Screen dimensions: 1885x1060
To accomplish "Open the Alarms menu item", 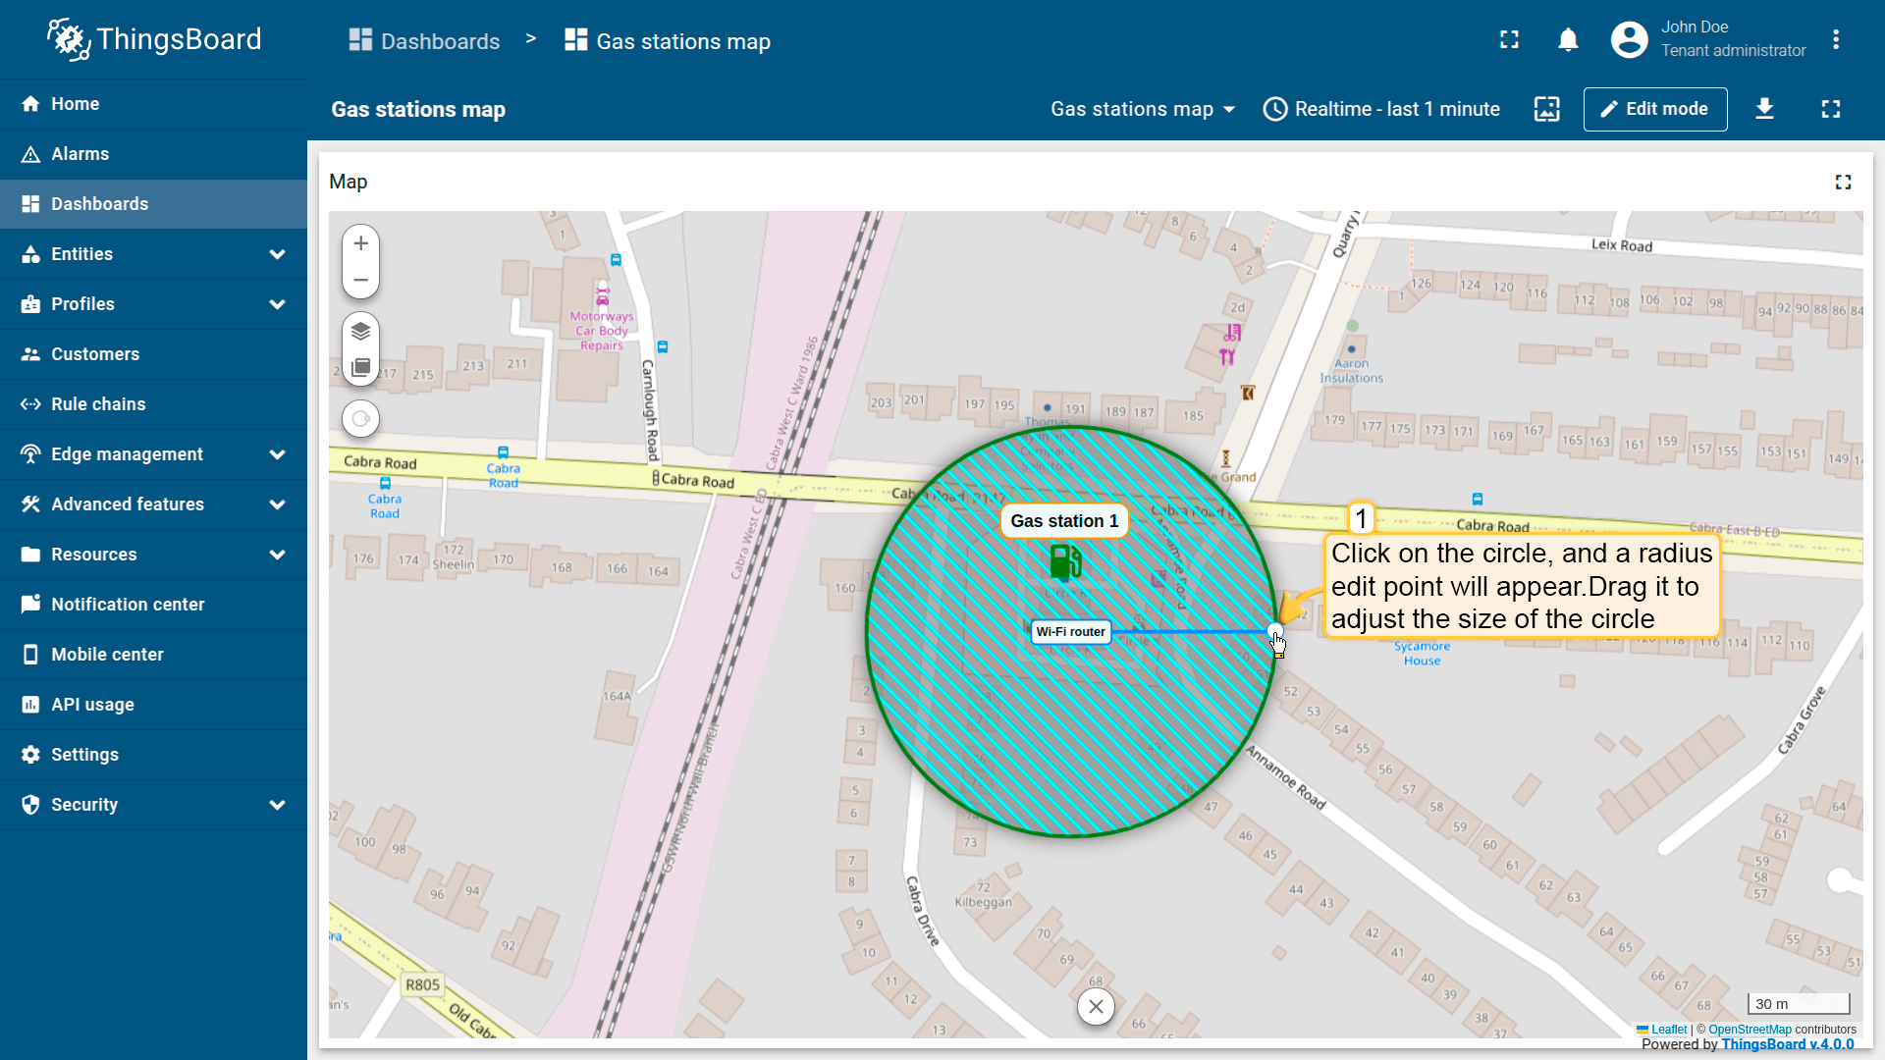I will [x=81, y=154].
